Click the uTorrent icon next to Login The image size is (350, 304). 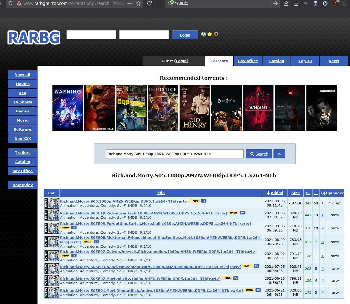[204, 34]
